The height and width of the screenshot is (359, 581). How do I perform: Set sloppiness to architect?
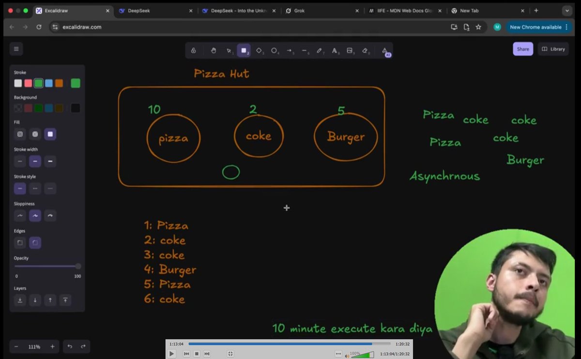pyautogui.click(x=20, y=215)
